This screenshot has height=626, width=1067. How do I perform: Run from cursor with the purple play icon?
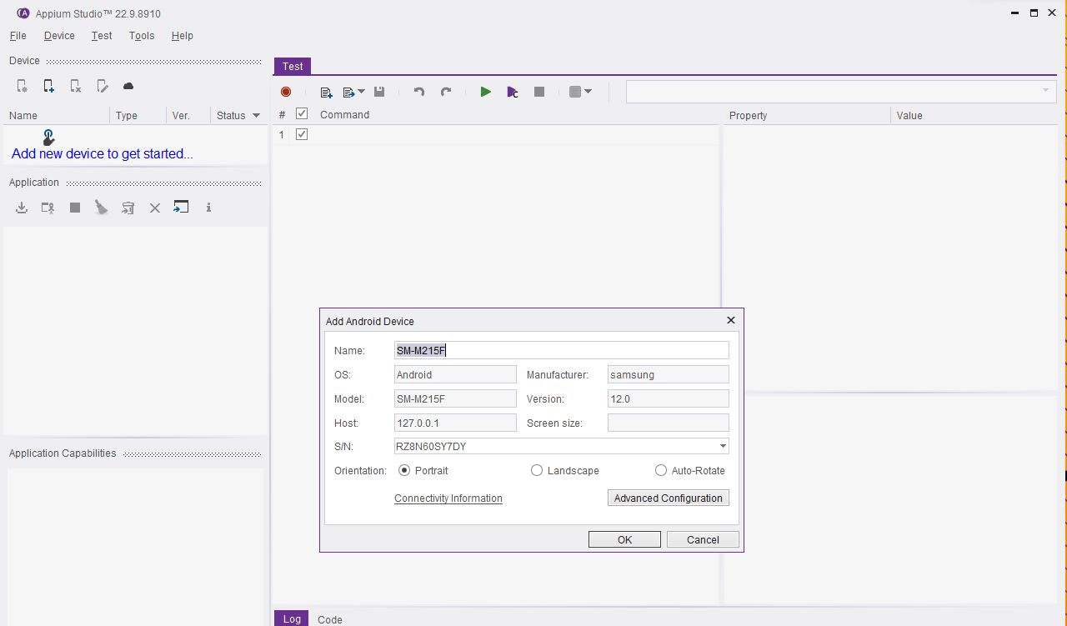(513, 92)
